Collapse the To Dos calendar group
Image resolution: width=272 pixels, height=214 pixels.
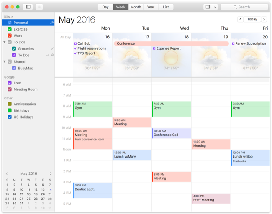[x=4, y=42]
